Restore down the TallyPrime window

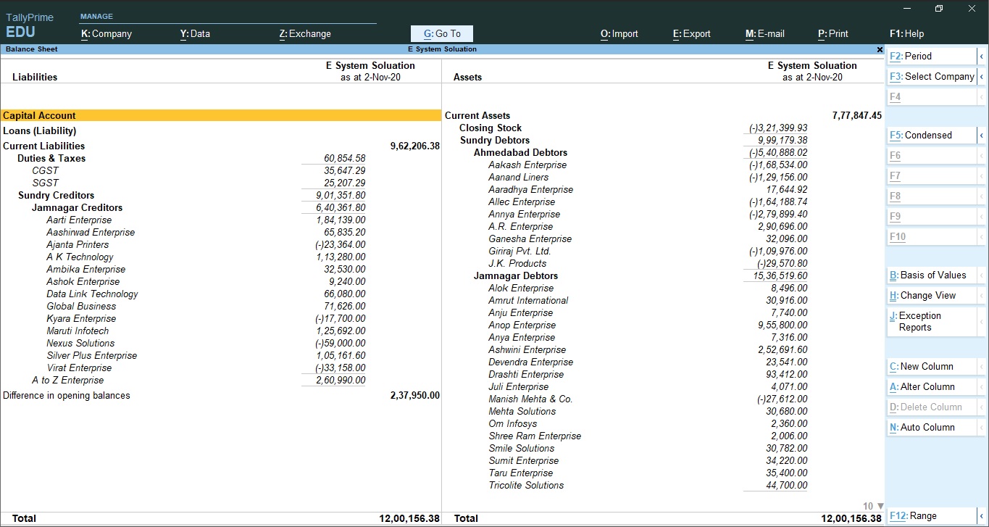938,9
